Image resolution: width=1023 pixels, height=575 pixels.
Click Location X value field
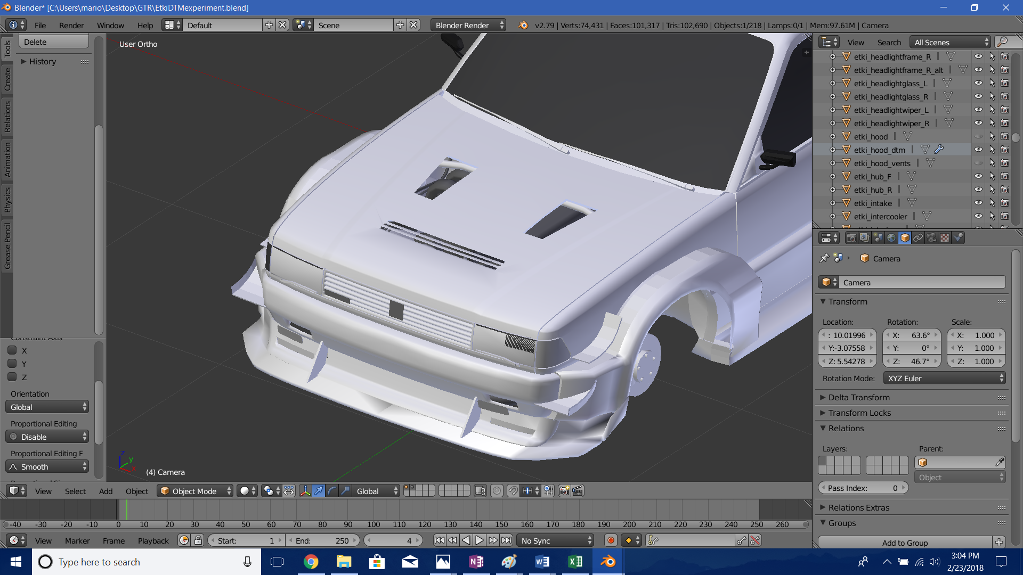847,335
